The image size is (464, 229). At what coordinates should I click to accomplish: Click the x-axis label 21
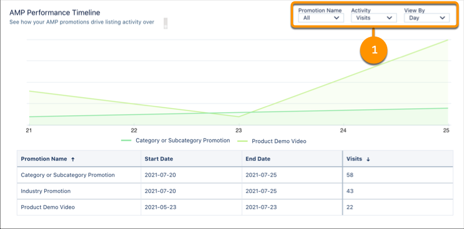click(28, 130)
